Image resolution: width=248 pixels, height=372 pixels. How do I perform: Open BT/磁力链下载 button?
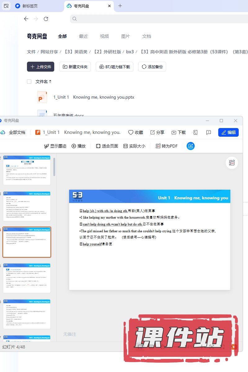(x=115, y=67)
